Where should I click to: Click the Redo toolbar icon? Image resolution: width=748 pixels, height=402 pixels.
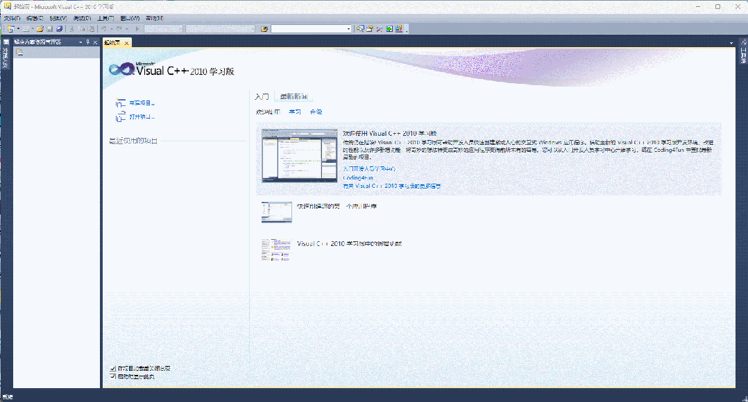(x=119, y=29)
